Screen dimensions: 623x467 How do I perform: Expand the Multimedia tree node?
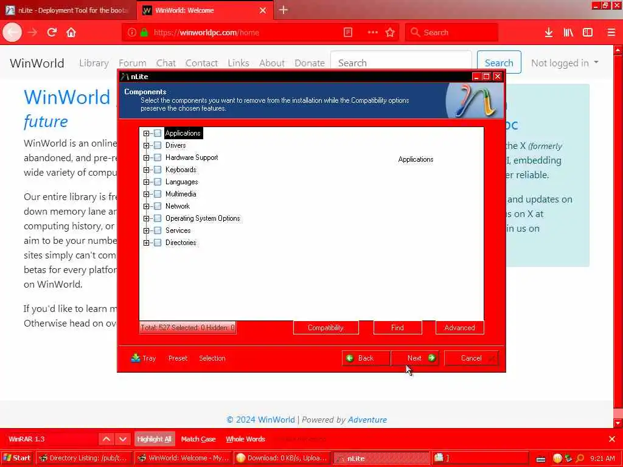(x=146, y=194)
